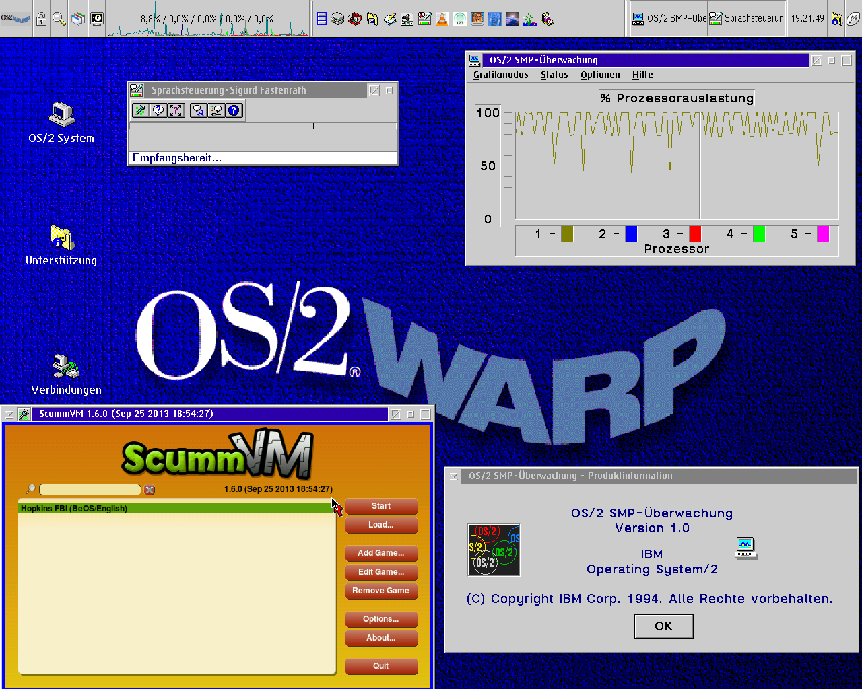Image resolution: width=862 pixels, height=689 pixels.
Task: Click the ScummVM game search field
Action: pyautogui.click(x=90, y=490)
